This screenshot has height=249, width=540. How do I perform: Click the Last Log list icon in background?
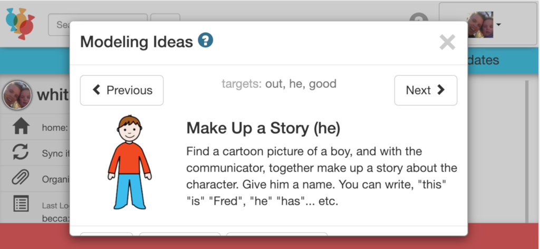tap(21, 204)
